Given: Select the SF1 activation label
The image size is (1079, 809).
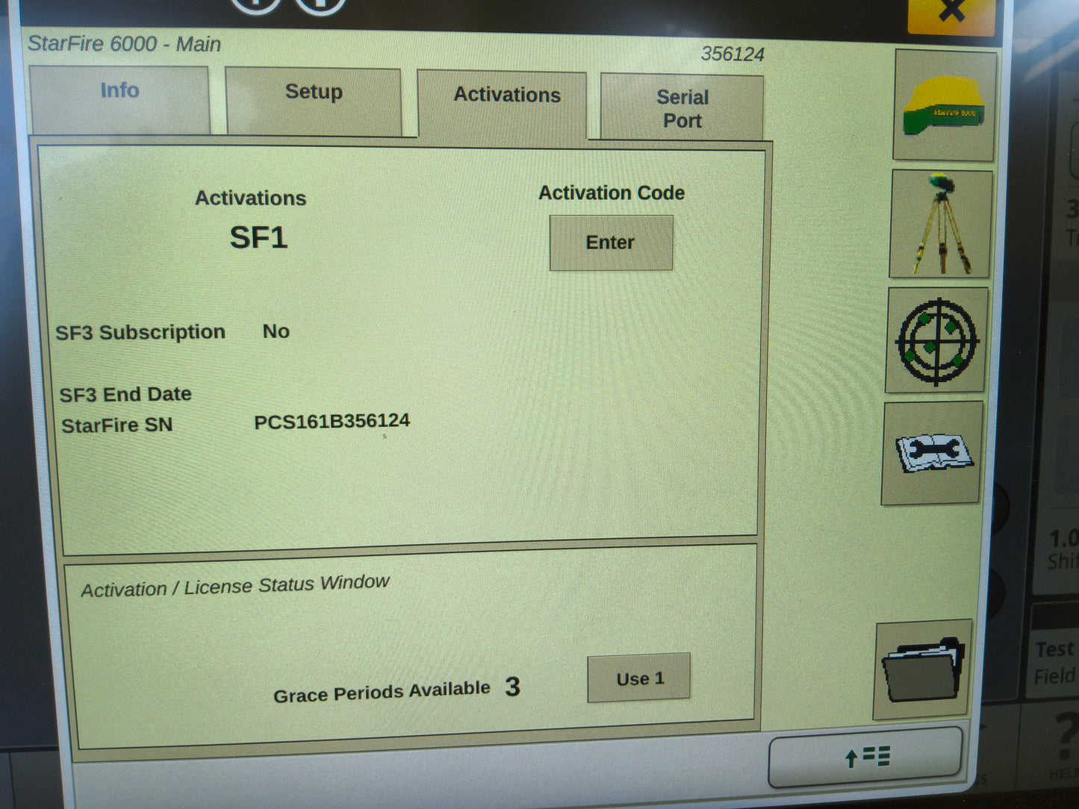Looking at the screenshot, I should point(258,239).
